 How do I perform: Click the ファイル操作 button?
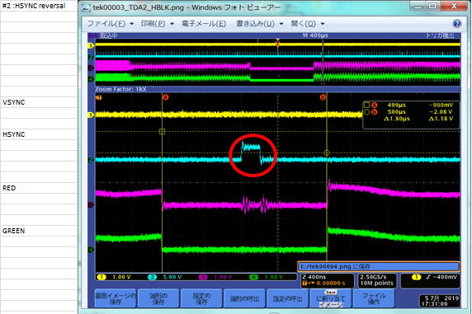374,298
